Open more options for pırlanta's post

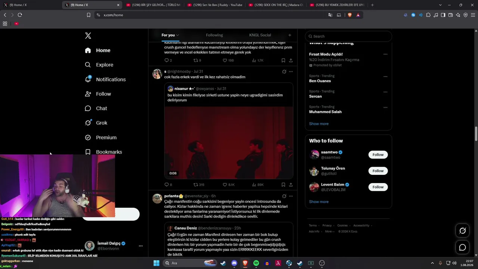(x=291, y=196)
